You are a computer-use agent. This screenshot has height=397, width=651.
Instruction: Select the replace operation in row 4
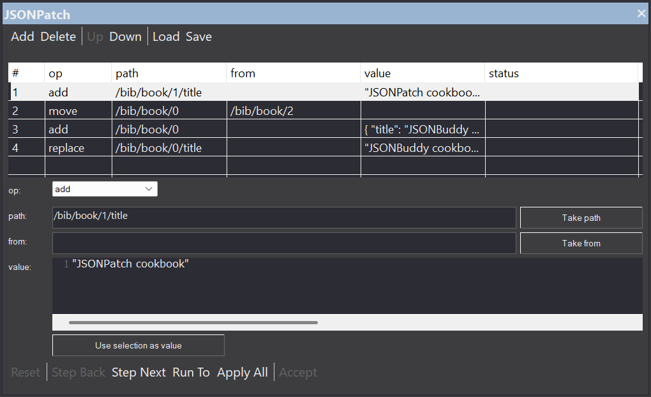[x=78, y=148]
